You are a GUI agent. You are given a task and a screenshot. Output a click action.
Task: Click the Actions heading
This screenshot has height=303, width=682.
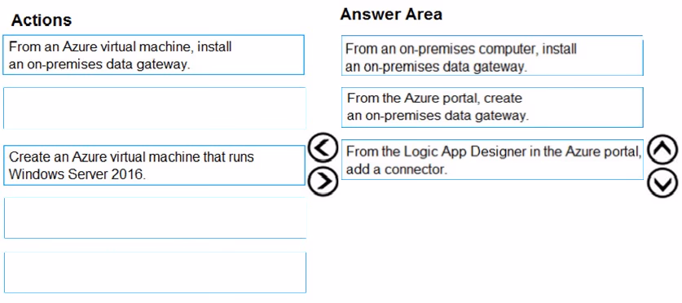tap(42, 20)
